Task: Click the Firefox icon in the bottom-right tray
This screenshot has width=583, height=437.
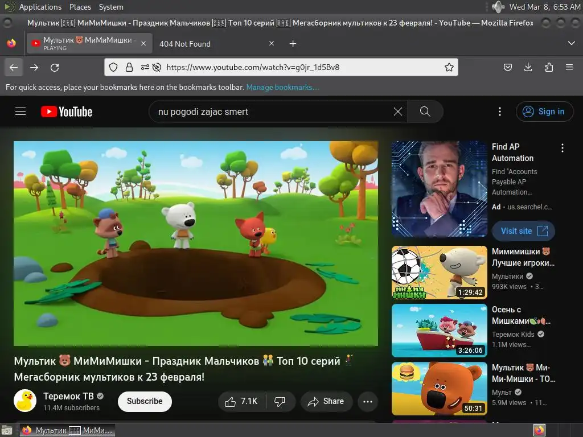Action: (x=539, y=430)
